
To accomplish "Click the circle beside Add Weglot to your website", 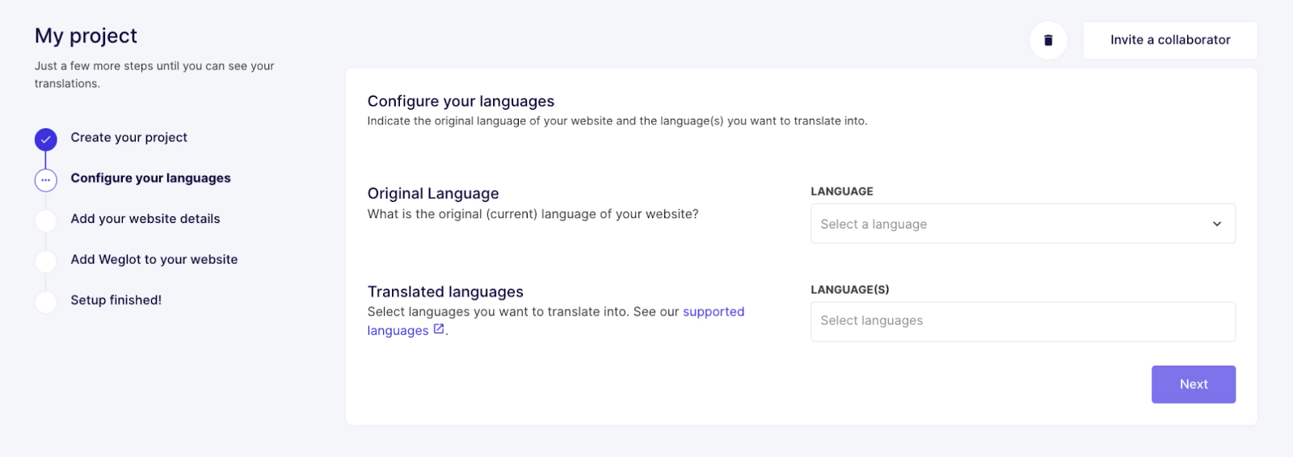I will pos(46,261).
